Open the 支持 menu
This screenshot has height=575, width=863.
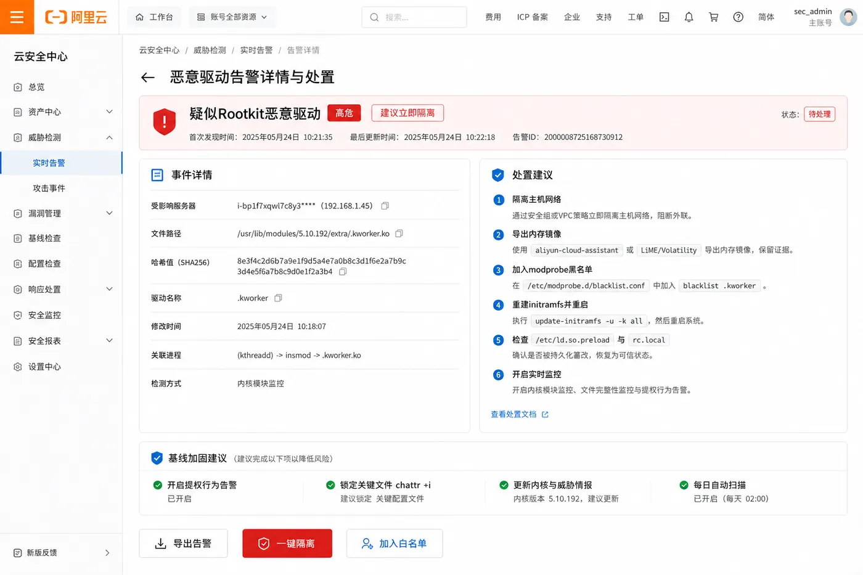tap(603, 17)
